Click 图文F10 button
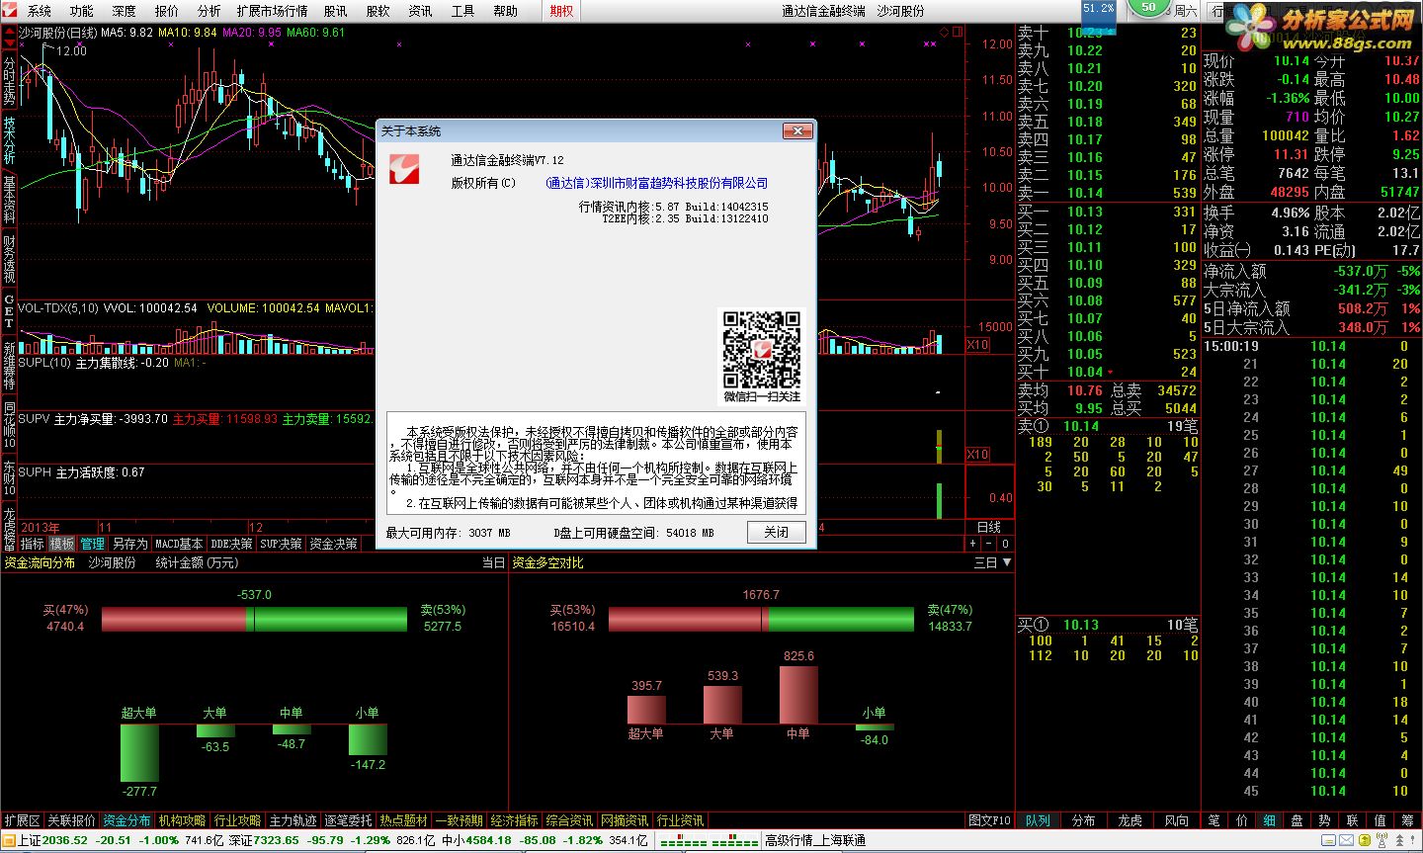The width and height of the screenshot is (1423, 853). pos(989,820)
